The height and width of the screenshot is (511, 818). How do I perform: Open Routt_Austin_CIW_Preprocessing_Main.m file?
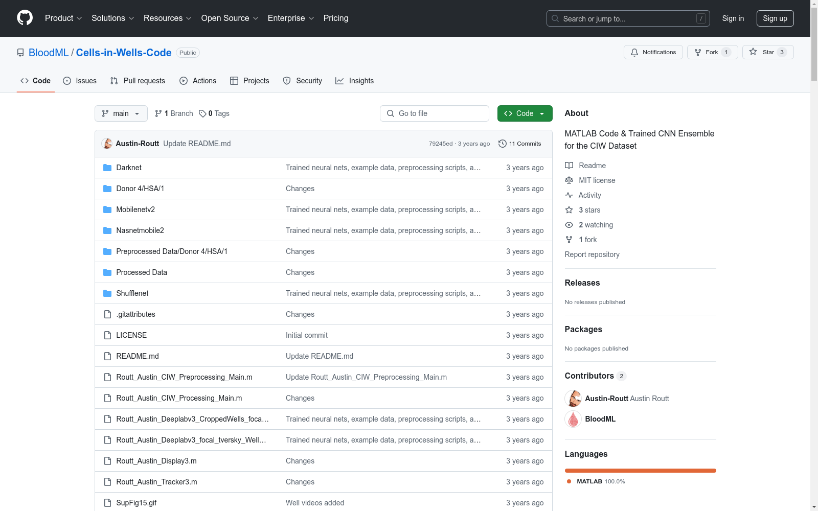(x=184, y=377)
